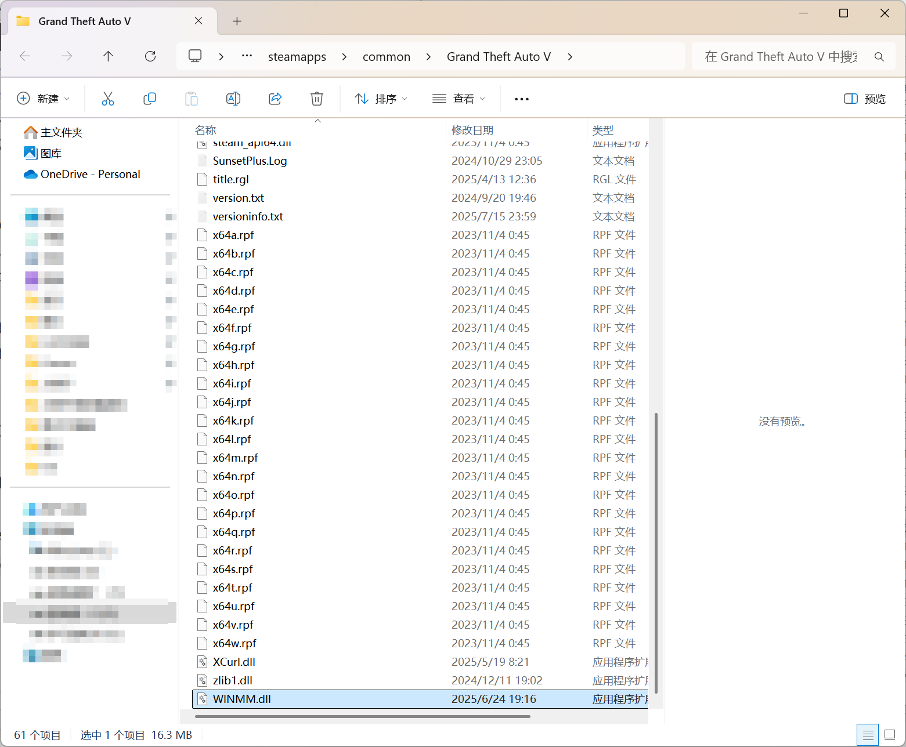
Task: Switch to details list view in status bar
Action: pos(868,735)
